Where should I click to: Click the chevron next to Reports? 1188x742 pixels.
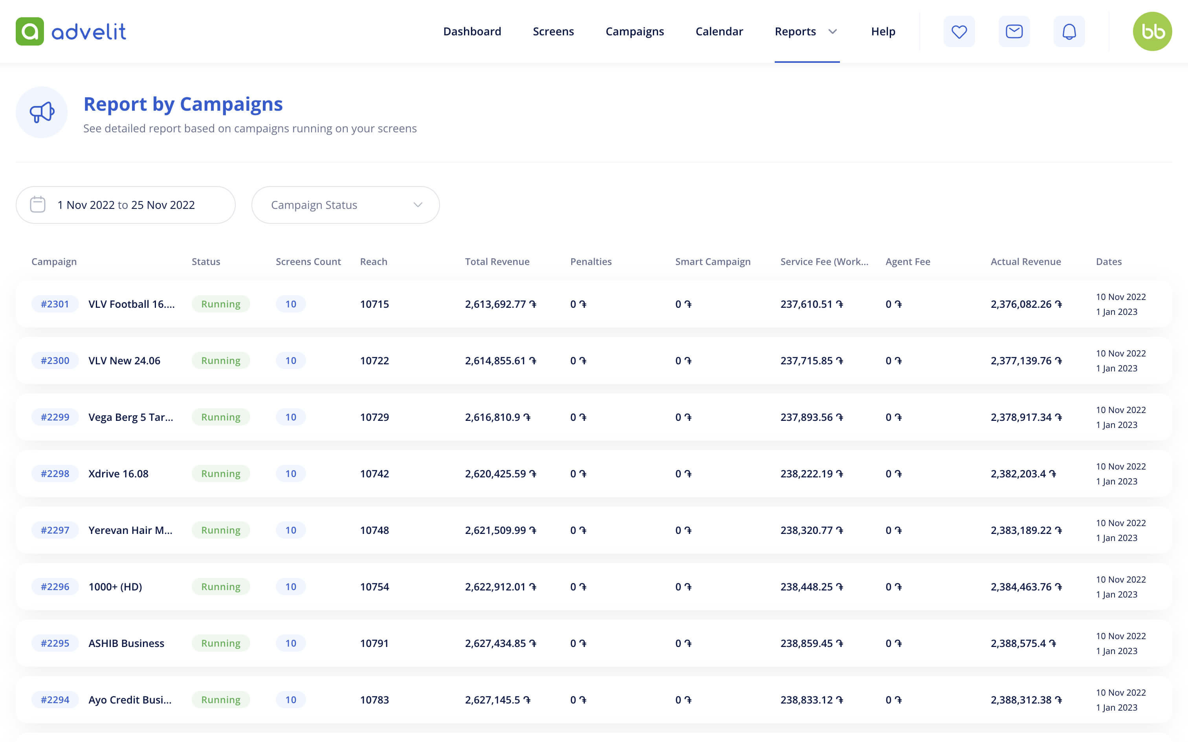pyautogui.click(x=832, y=31)
